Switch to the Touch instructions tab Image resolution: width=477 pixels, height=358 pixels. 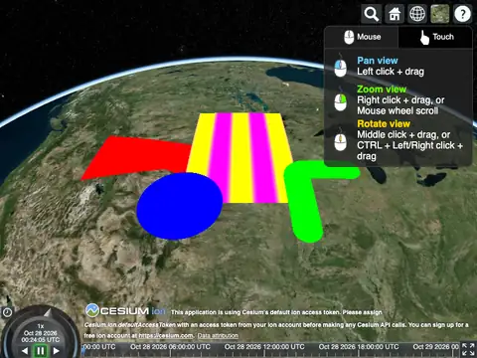pos(435,37)
